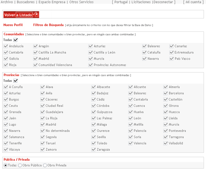Uncheck the Extremadura community

(x=171, y=52)
